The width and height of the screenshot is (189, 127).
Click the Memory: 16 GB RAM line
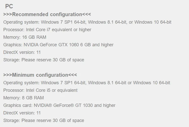[25, 37]
